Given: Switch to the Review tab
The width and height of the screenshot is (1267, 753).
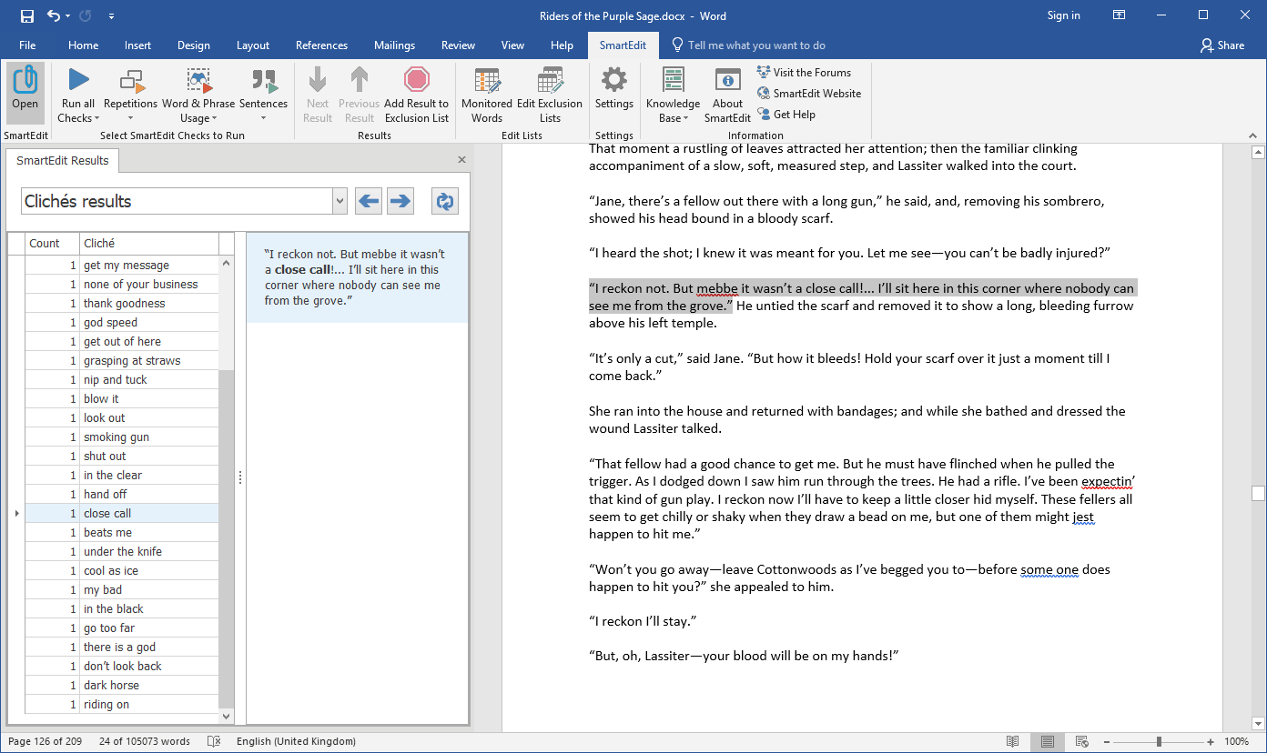Looking at the screenshot, I should coord(458,45).
